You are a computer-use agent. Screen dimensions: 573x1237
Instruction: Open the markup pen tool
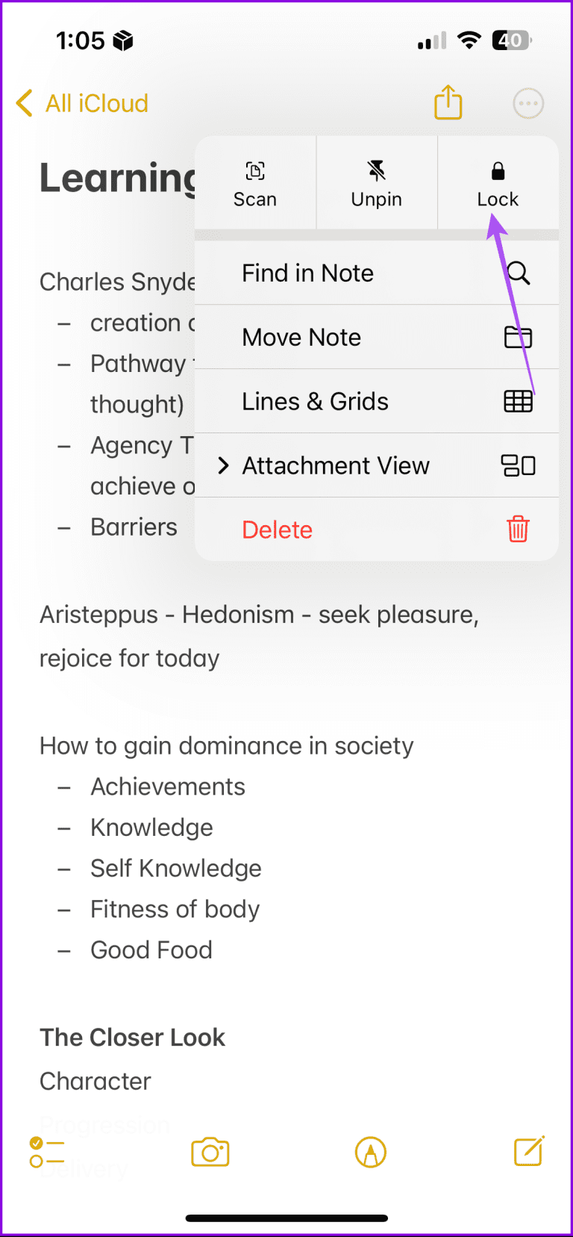(371, 1152)
